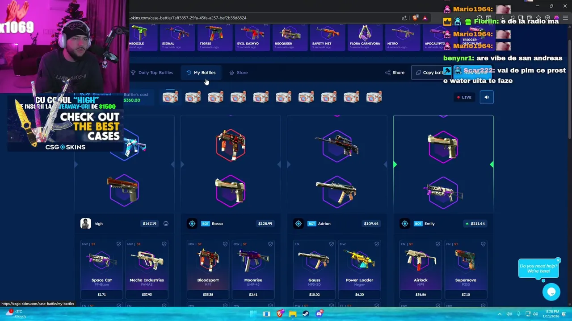Click the emoji reaction icon next to high's $147.19
The image size is (572, 321).
(x=166, y=223)
